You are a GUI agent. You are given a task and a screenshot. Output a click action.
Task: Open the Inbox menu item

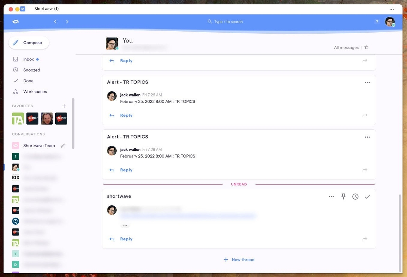[x=28, y=59]
